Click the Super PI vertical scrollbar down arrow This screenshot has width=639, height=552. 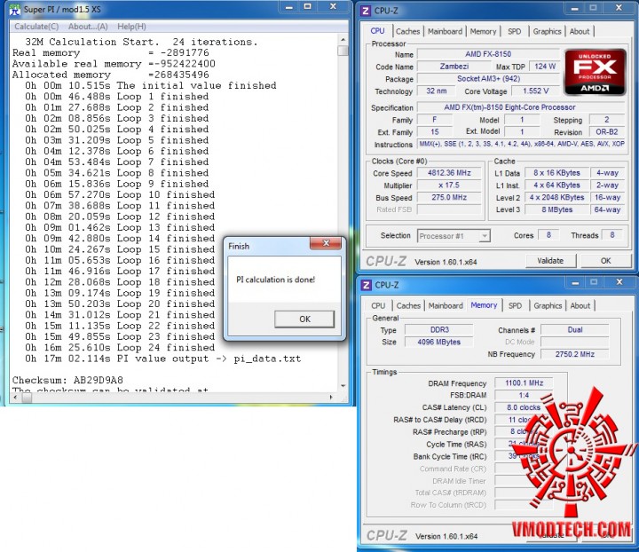343,386
